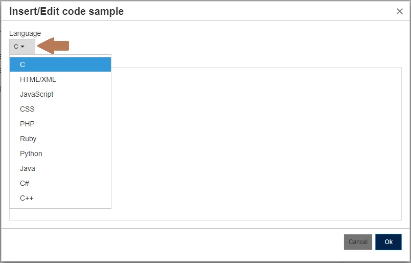Screen dimensions: 411x263
Task: Click the Cancel button
Action: coord(358,242)
